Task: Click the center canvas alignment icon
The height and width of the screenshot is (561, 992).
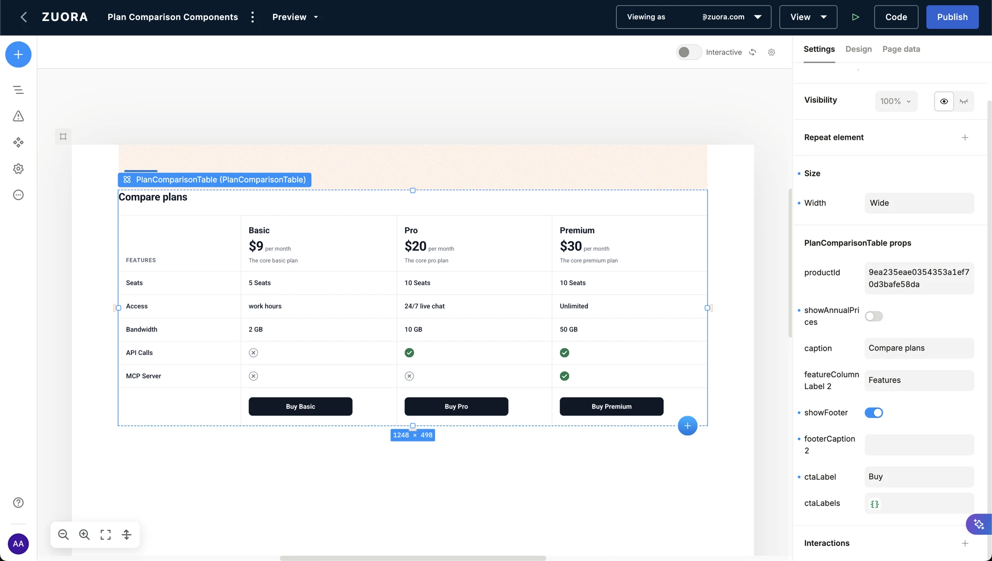Action: coord(127,534)
